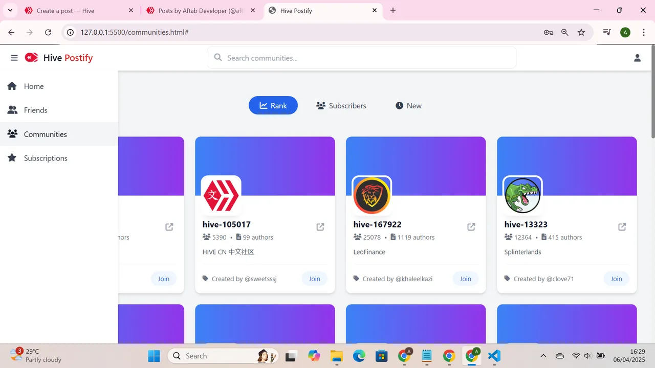Image resolution: width=655 pixels, height=368 pixels.
Task: Show hidden system tray icons
Action: point(543,356)
